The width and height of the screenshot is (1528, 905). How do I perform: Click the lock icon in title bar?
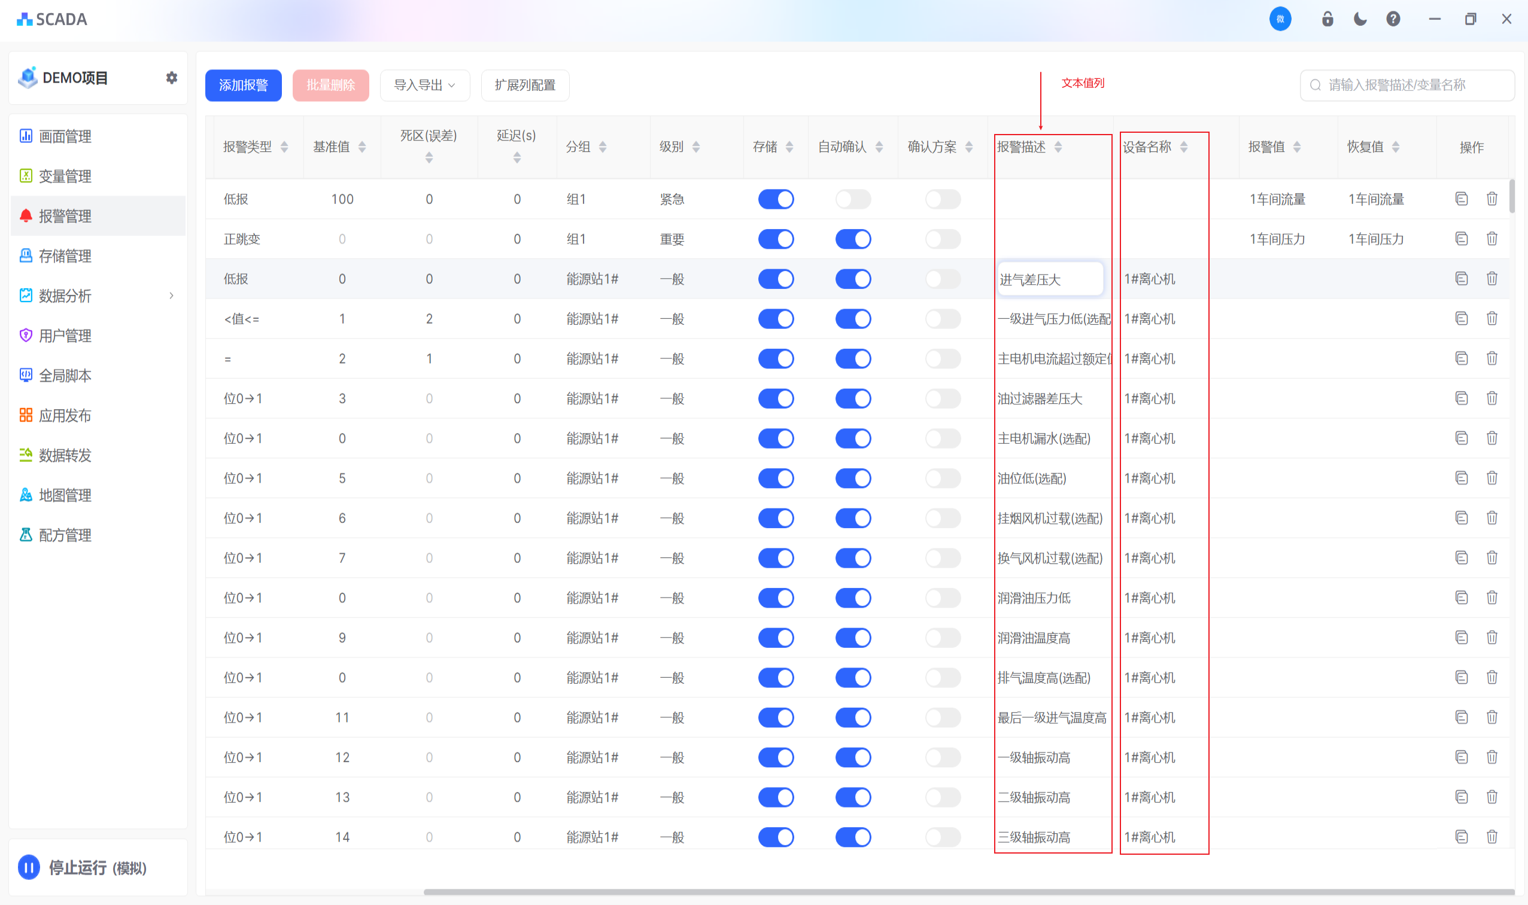click(1327, 19)
